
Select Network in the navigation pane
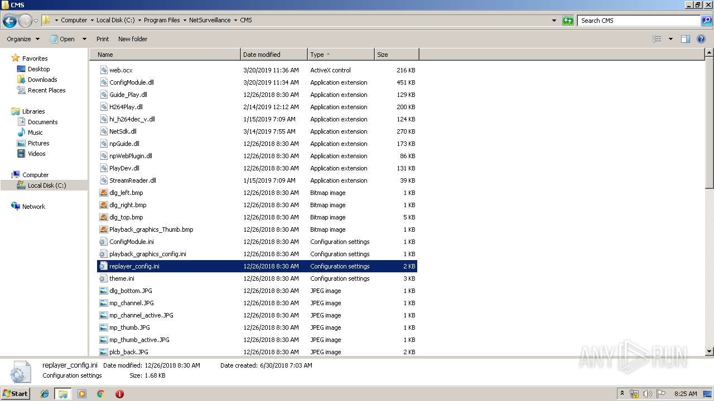pos(33,207)
